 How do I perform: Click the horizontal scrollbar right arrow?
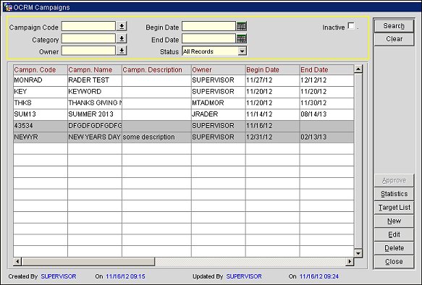coord(350,261)
